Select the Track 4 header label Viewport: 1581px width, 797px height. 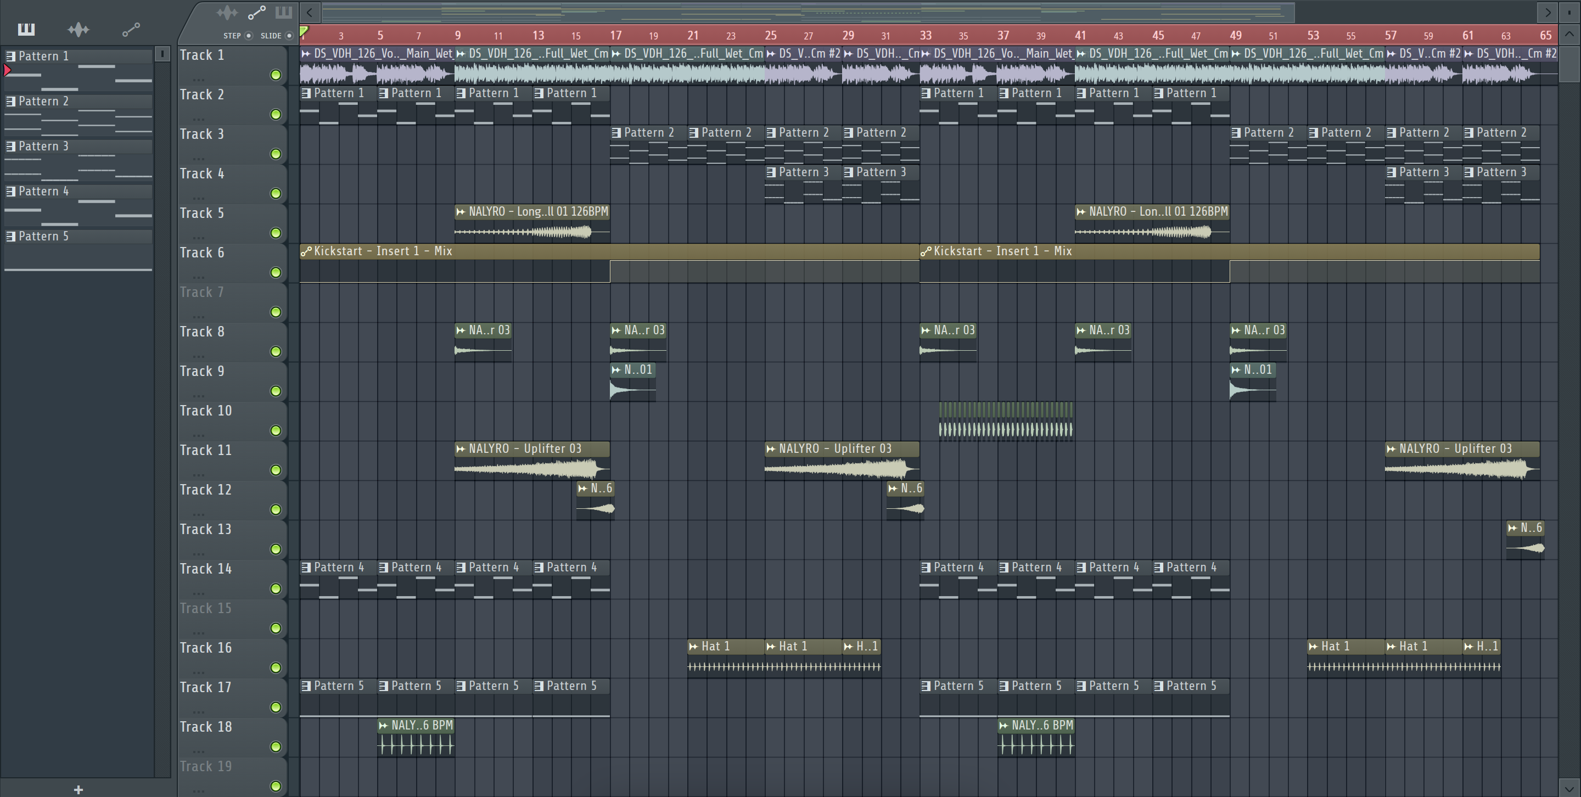pyautogui.click(x=202, y=173)
